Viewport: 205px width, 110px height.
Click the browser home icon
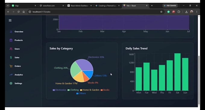click(x=24, y=12)
